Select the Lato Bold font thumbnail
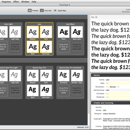The image size is (130, 130). 33,47
